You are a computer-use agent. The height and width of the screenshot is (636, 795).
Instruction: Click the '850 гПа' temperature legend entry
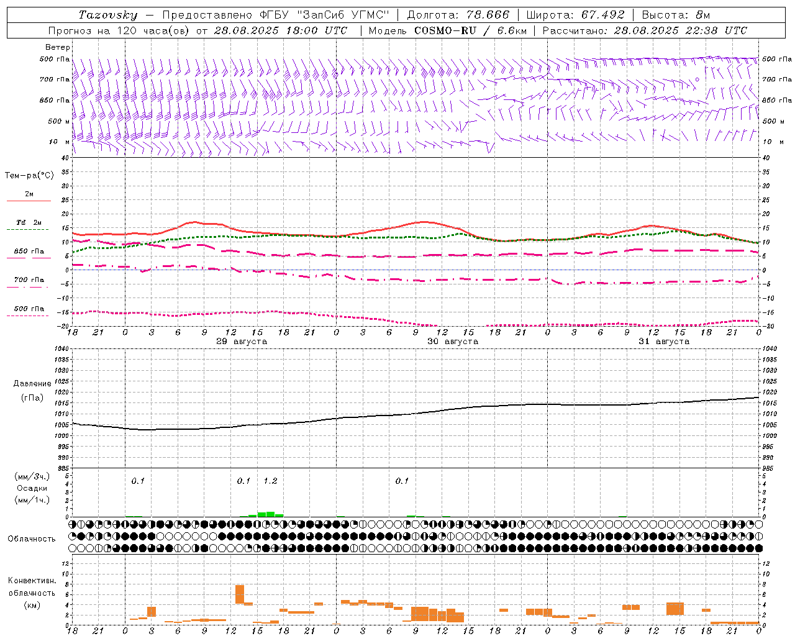[x=29, y=252]
